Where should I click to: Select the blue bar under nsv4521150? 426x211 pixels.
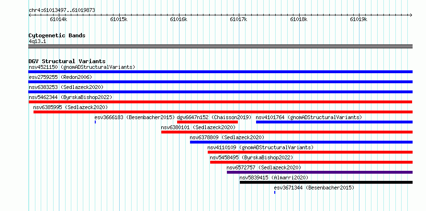click(221, 72)
